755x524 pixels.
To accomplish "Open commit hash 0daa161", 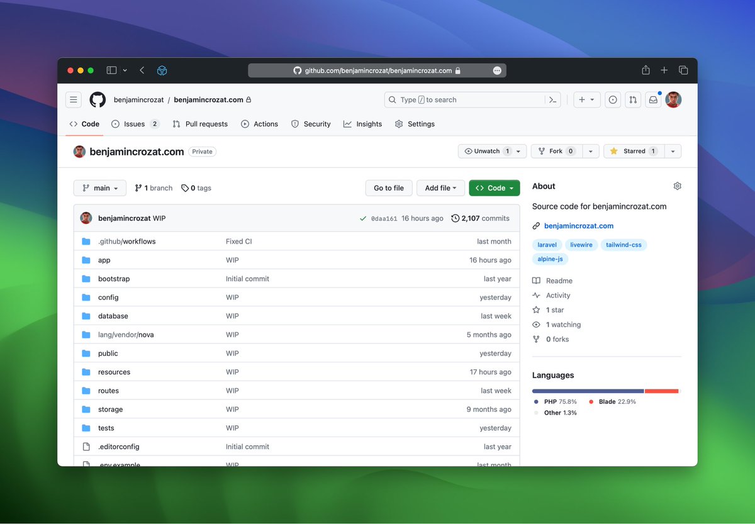I will [x=384, y=219].
